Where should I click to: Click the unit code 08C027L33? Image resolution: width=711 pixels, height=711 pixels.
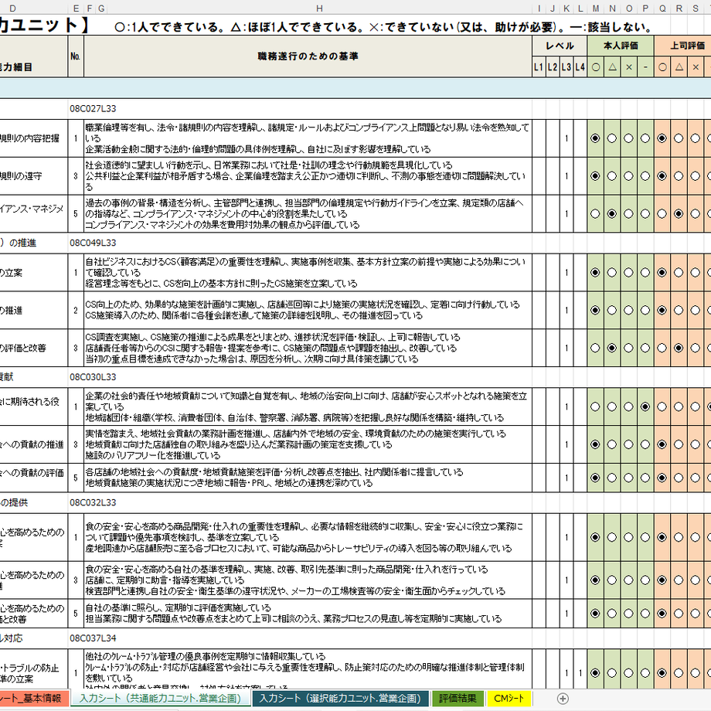tap(93, 109)
